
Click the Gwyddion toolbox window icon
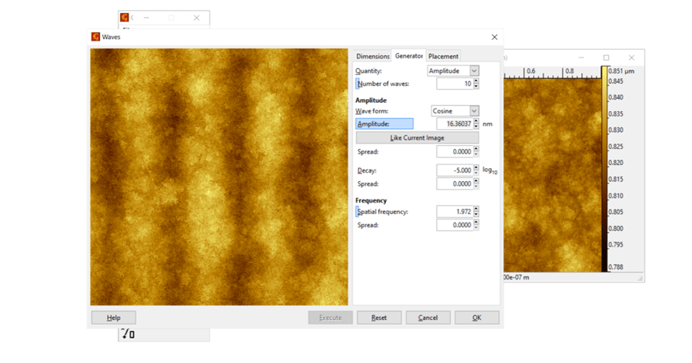(125, 17)
